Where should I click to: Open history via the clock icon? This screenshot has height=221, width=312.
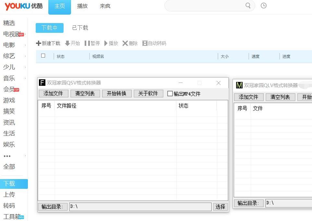pos(264,6)
